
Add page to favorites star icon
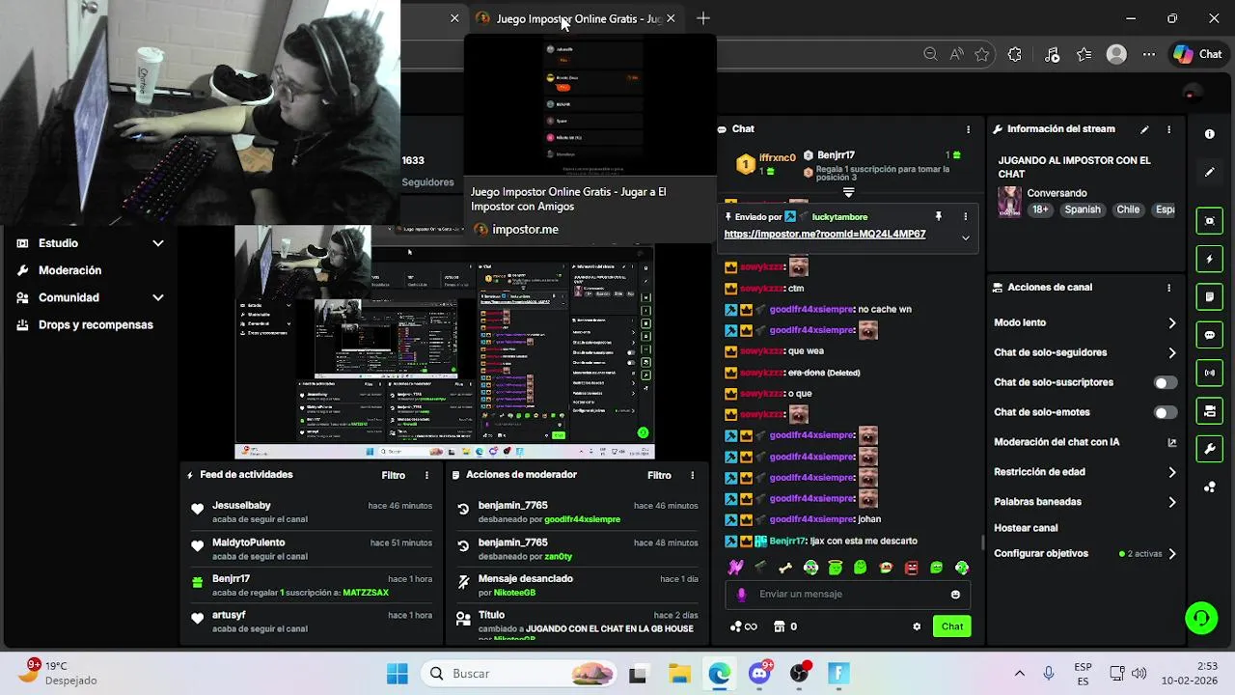pos(982,55)
